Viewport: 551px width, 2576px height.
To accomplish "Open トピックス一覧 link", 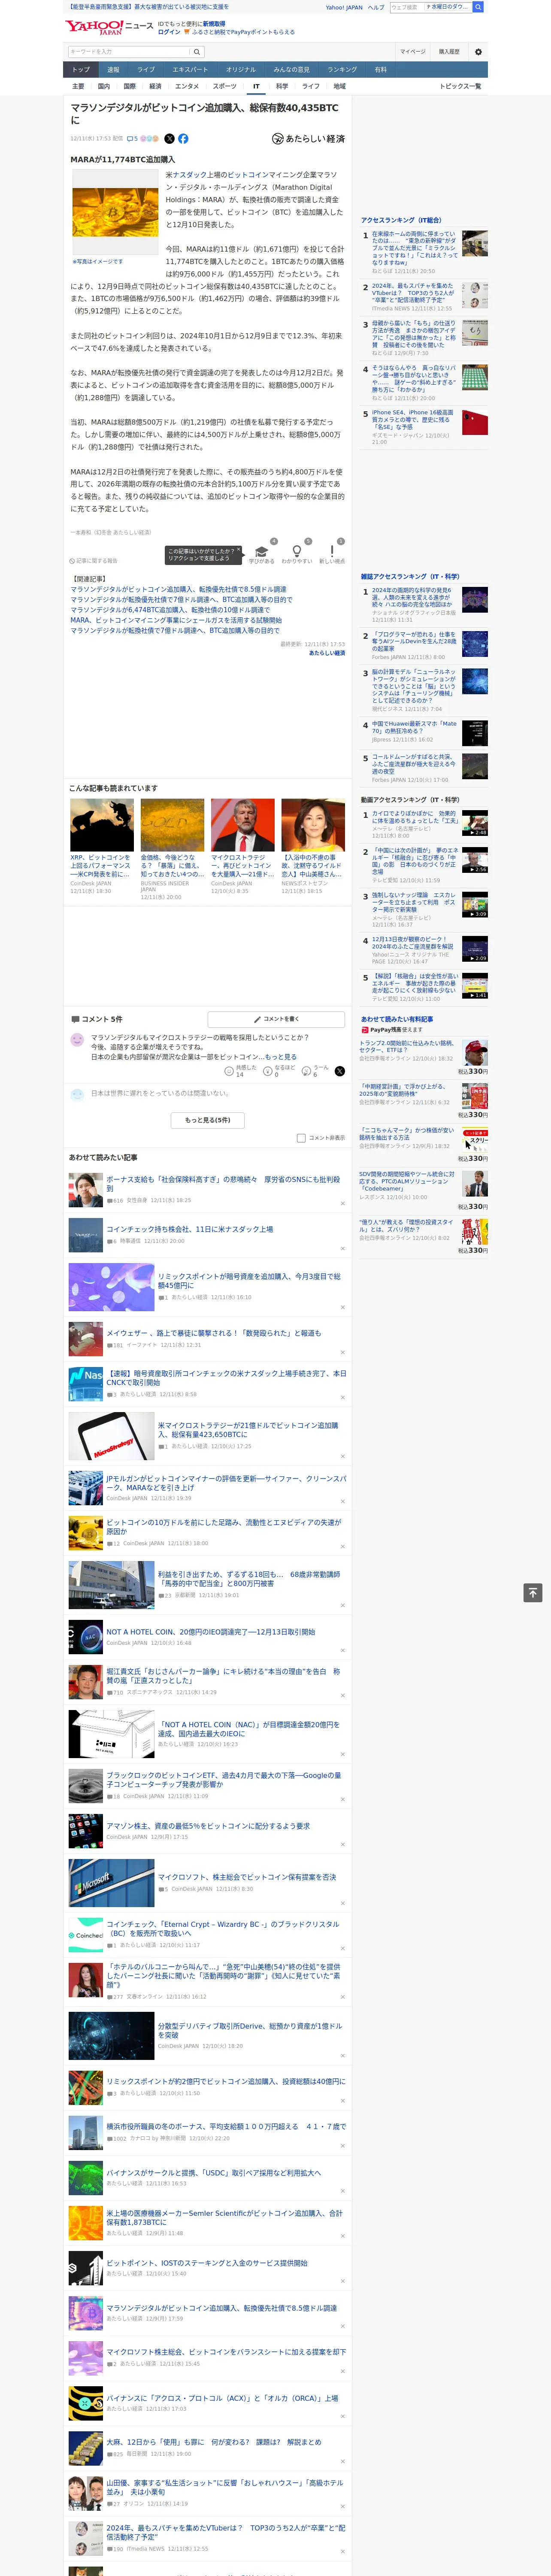I will point(460,86).
